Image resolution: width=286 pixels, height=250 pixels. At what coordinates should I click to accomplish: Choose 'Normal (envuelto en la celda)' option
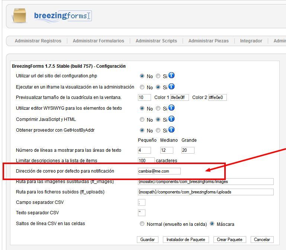[142, 224]
